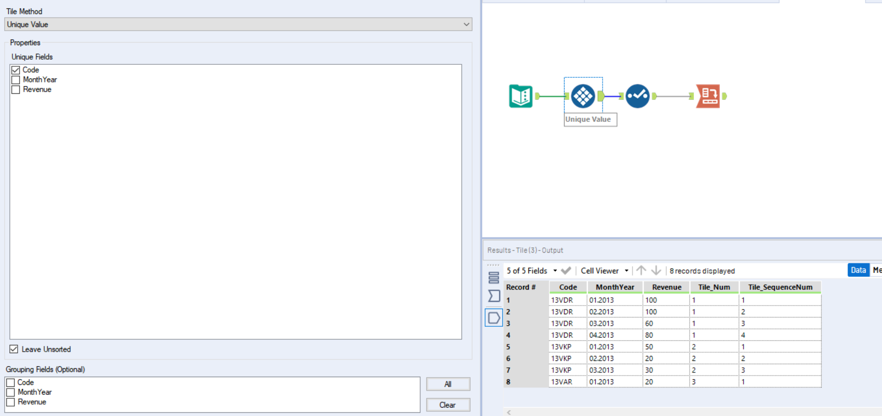882x416 pixels.
Task: Click the Clear button for grouping fields
Action: coord(448,405)
